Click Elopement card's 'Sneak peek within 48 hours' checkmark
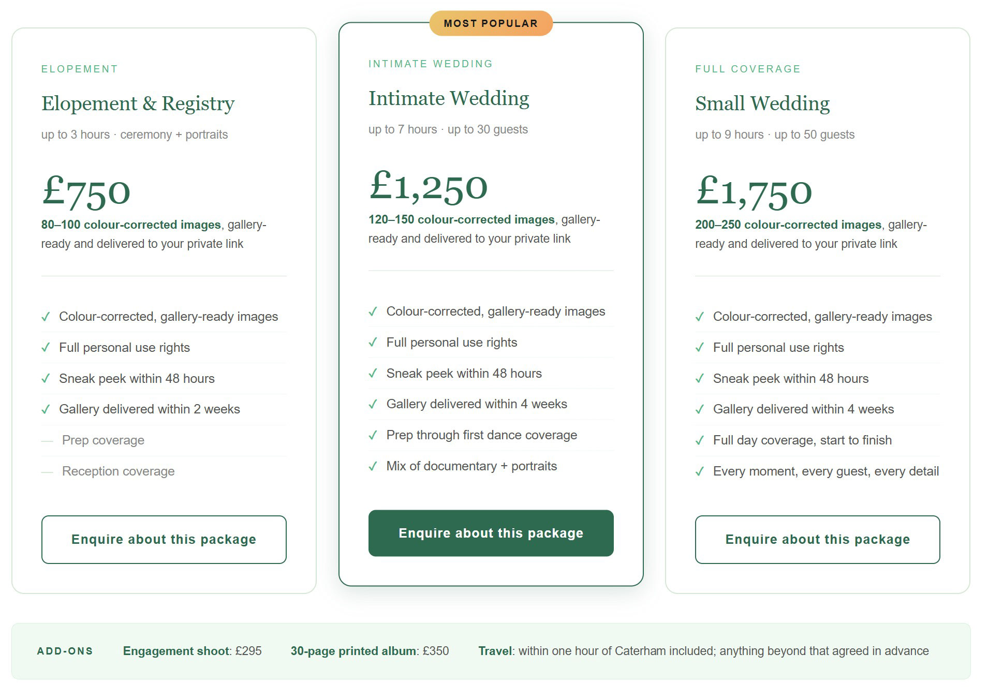The width and height of the screenshot is (988, 698). point(46,379)
